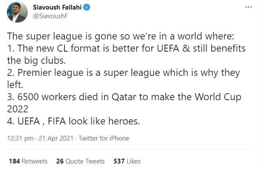Screen dimensions: 261x170
Task: Click the line starting '1. The new CL format'
Action: (126, 49)
